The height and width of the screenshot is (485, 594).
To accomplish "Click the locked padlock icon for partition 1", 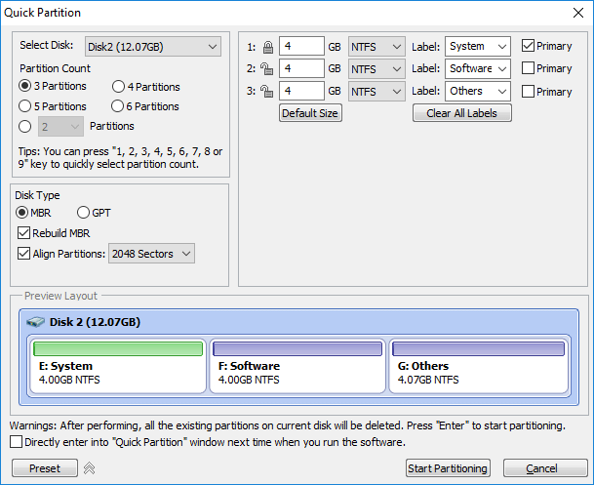I will click(268, 47).
